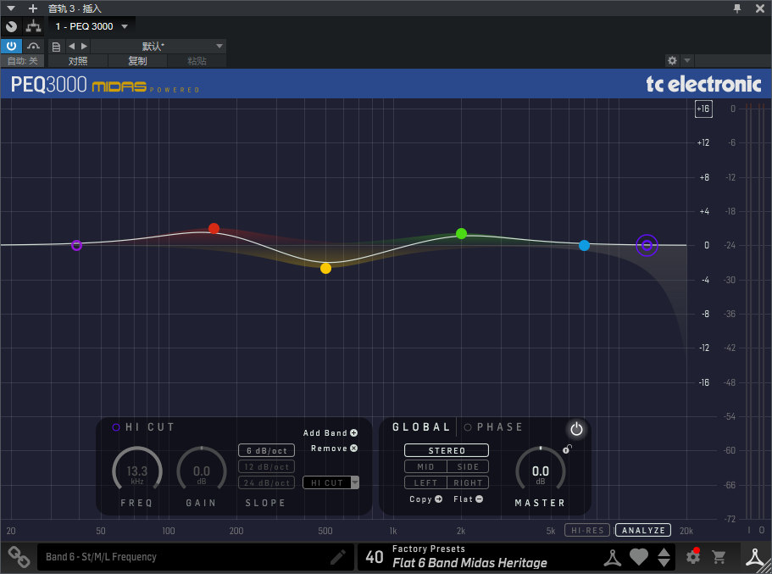The image size is (772, 574).
Task: Click the pencil edit icon
Action: pos(338,557)
